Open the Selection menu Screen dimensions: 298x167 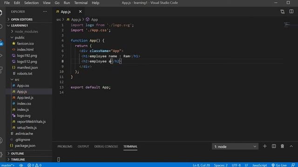31,3
